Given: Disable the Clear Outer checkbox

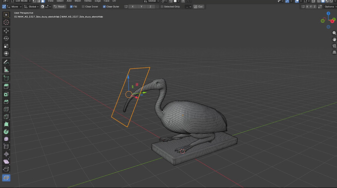Looking at the screenshot, I should point(104,6).
